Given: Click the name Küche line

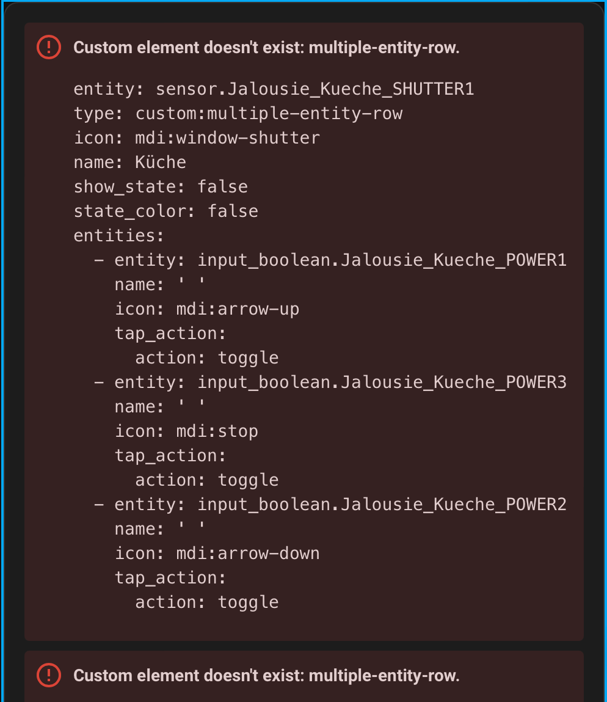Looking at the screenshot, I should (x=130, y=163).
